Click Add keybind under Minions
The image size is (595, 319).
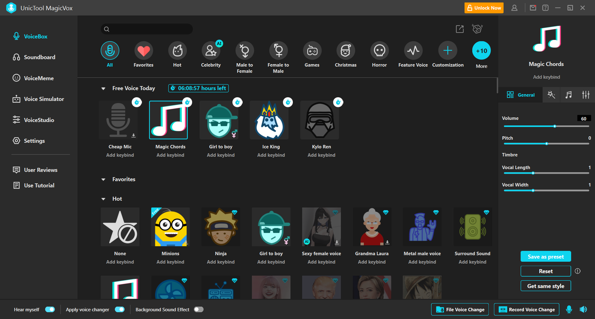click(171, 262)
